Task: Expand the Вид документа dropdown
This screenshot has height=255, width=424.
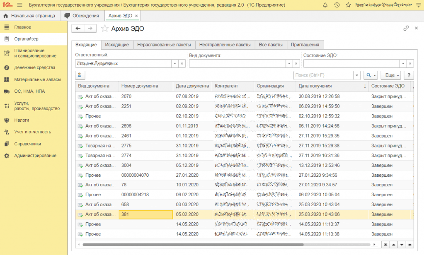Action: pyautogui.click(x=289, y=64)
